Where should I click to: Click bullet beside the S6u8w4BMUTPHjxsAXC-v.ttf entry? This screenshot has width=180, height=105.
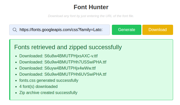[x=16, y=56]
